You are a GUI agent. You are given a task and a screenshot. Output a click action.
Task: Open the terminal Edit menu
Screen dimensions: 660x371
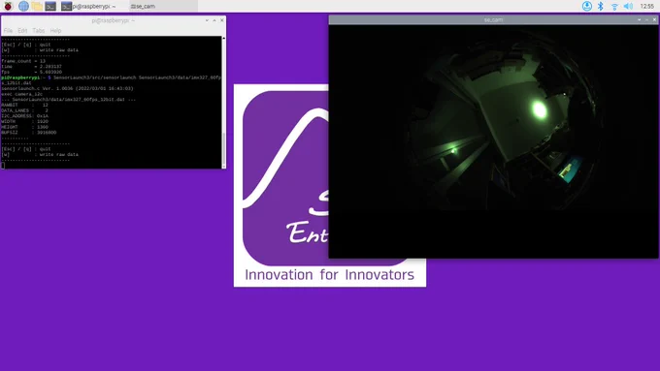click(x=22, y=30)
